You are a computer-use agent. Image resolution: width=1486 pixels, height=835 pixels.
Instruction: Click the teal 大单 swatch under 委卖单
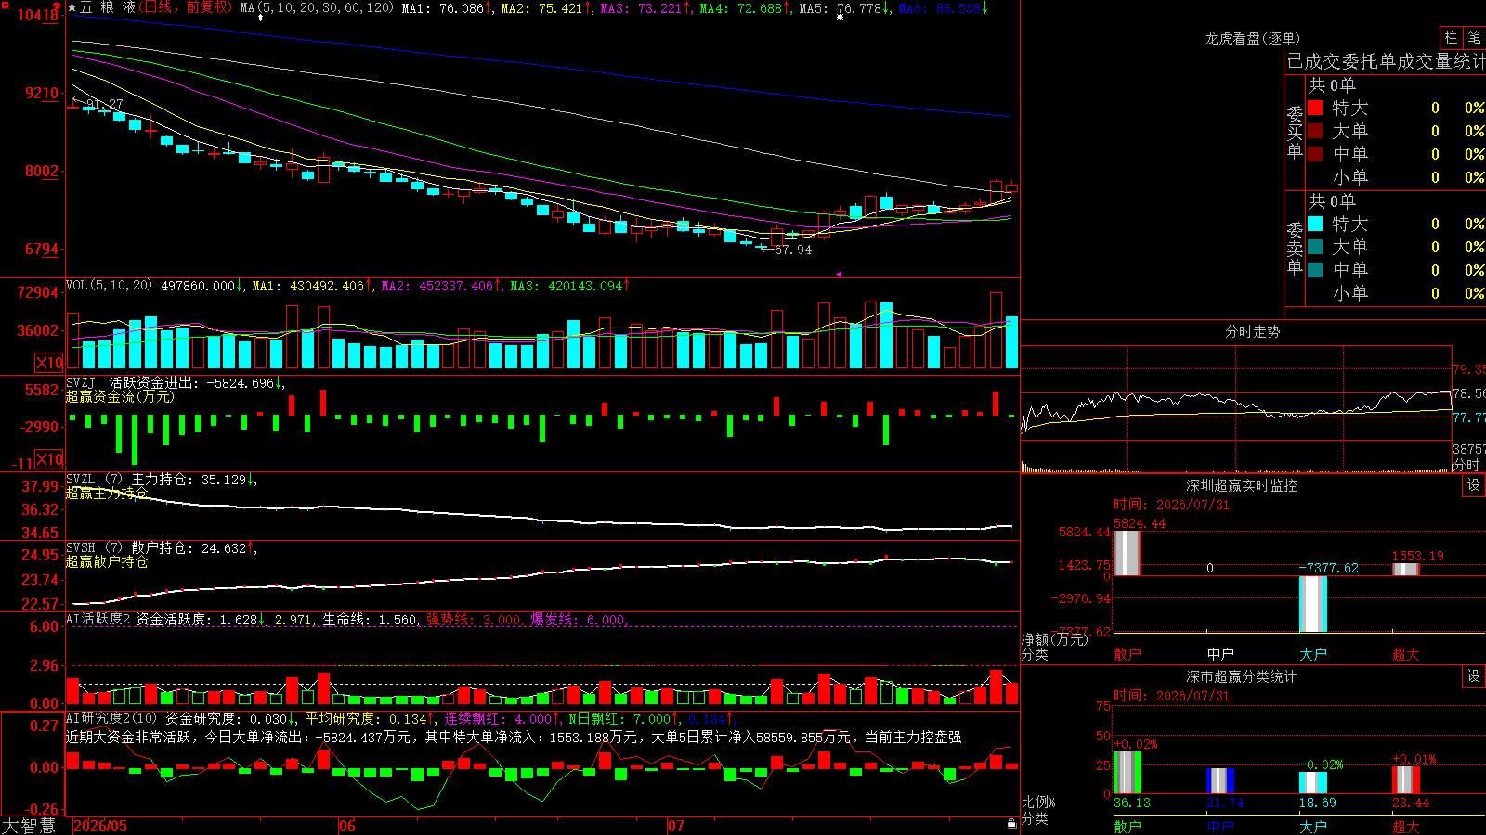1315,247
